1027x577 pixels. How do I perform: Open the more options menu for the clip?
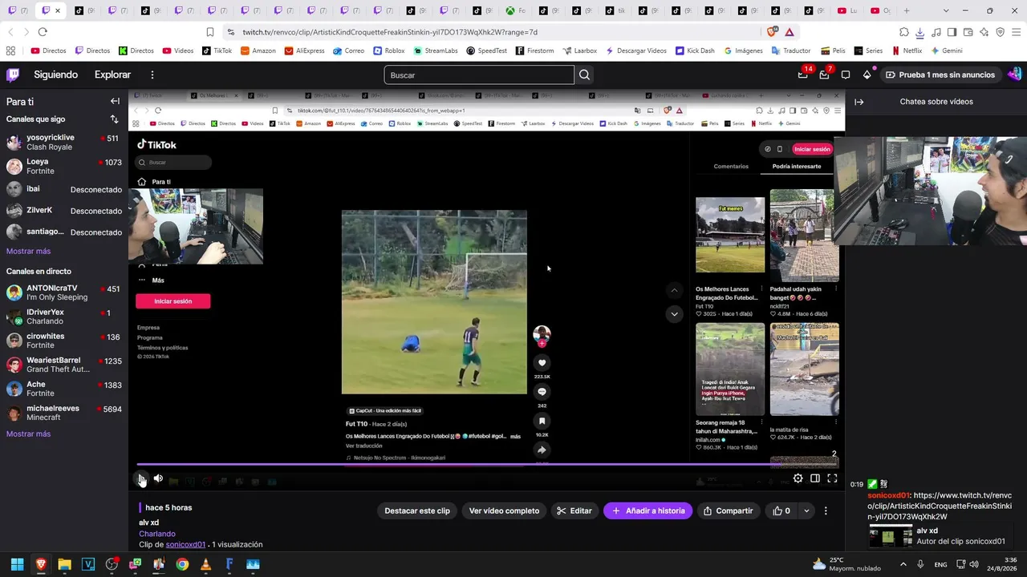pyautogui.click(x=826, y=510)
